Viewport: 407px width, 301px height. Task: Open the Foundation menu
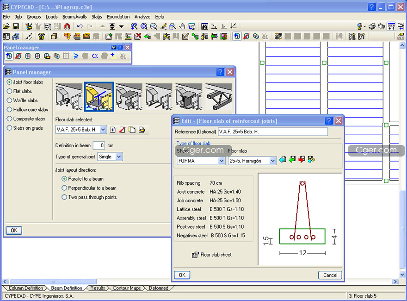[118, 17]
